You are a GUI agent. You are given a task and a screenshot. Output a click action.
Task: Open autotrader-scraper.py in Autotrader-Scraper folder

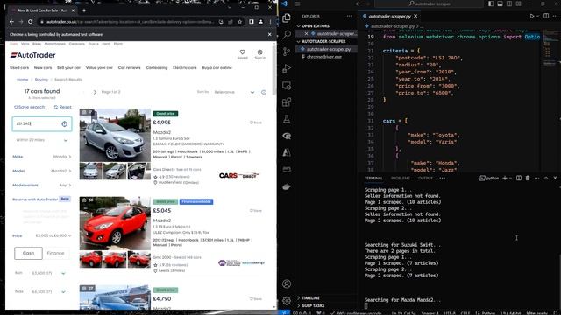329,49
